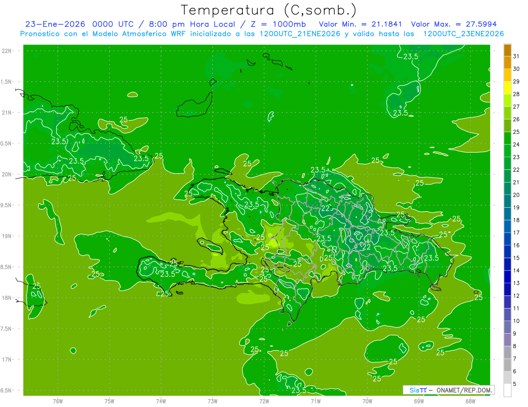528x407 pixels.
Task: Click the "72W" longitude axis label
Action: [264, 401]
